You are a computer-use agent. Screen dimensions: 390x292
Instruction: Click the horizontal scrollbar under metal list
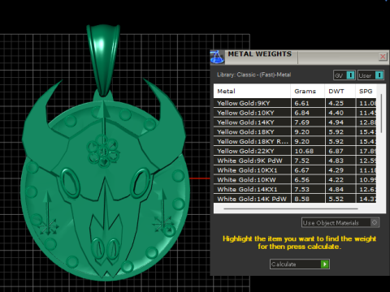coord(291,208)
